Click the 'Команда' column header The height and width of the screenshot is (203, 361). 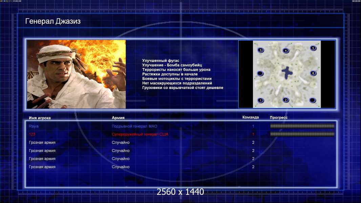coord(251,117)
